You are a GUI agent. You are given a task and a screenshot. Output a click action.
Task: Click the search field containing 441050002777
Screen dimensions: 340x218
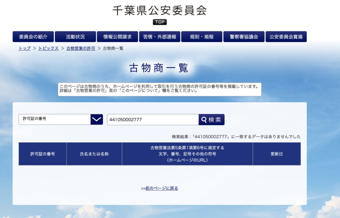click(x=153, y=120)
